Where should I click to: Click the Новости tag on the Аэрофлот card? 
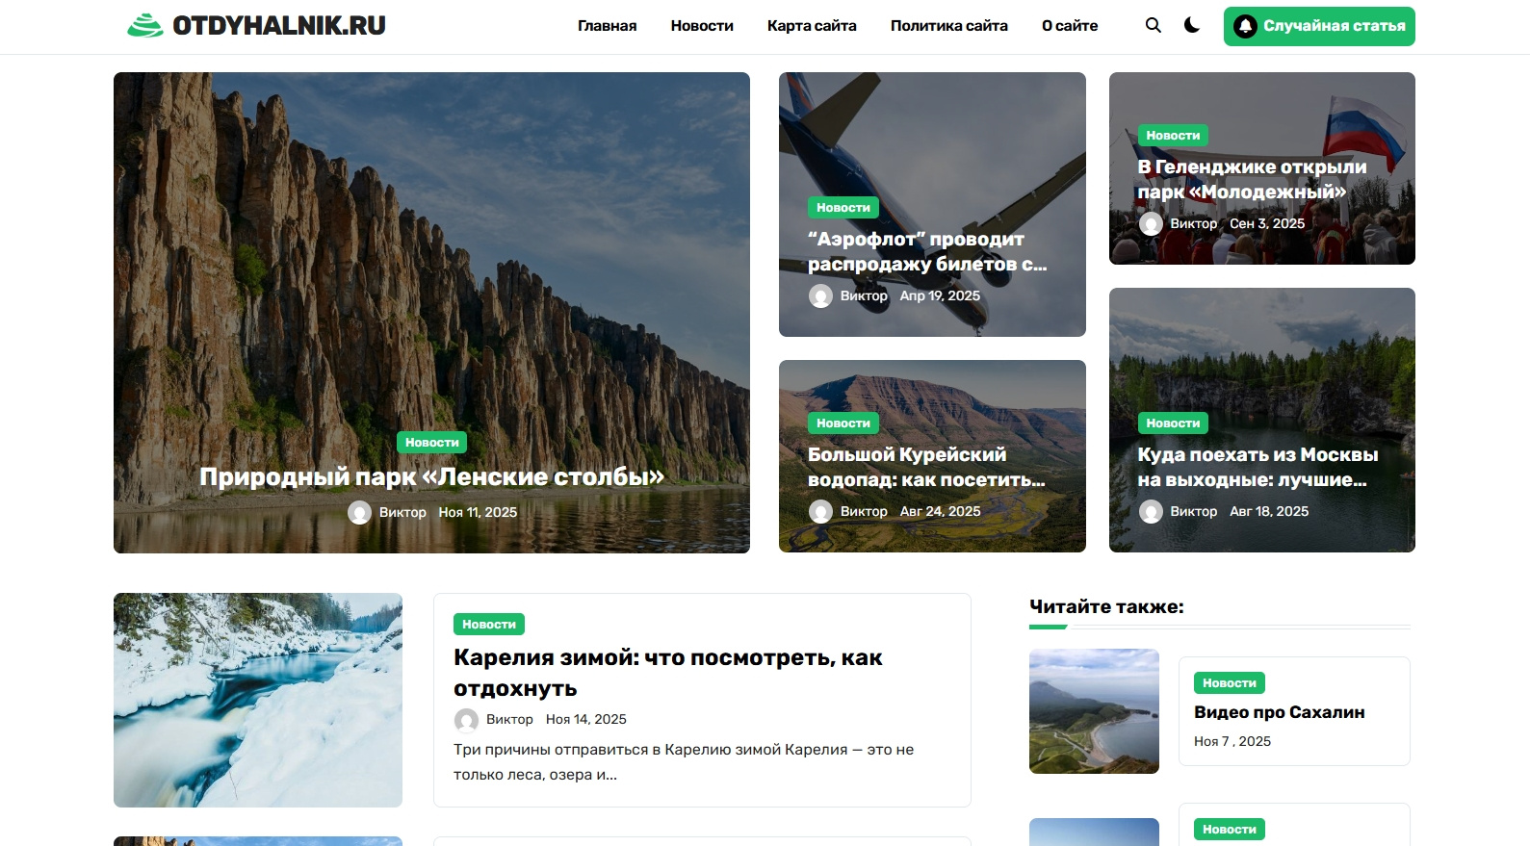point(843,208)
